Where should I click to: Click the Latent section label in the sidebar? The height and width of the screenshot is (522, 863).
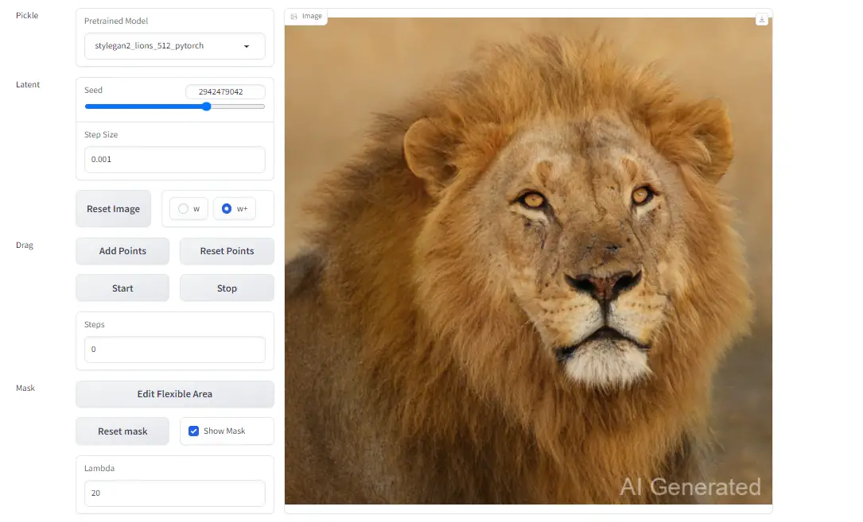(27, 84)
